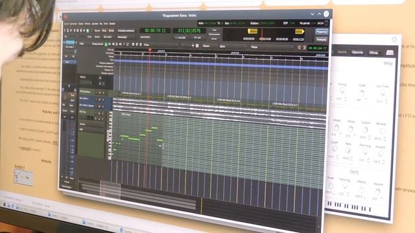Click the right yellow marker in mini timeline
The image size is (415, 233).
click(300, 32)
